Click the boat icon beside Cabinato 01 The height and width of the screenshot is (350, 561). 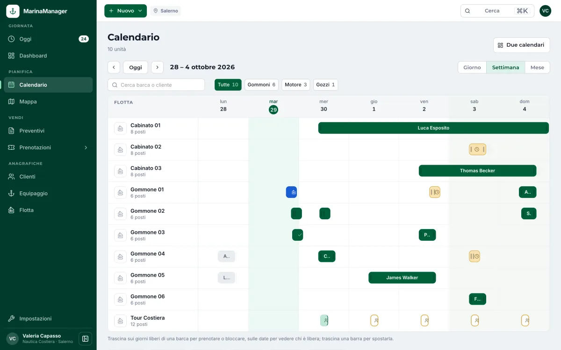[x=120, y=128]
